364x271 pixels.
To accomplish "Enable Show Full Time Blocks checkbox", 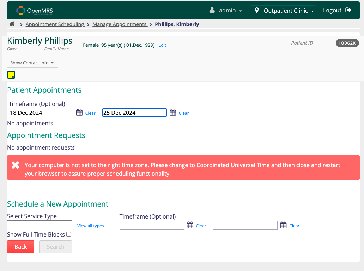I will point(69,234).
